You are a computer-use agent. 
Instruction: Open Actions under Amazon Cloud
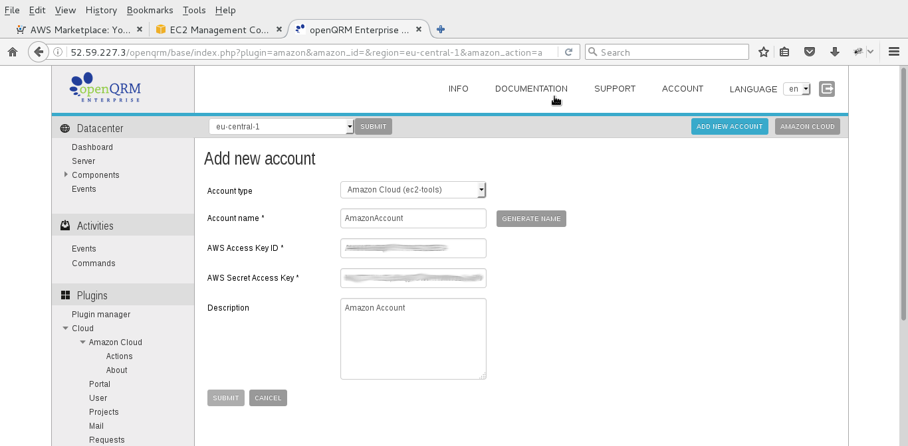pyautogui.click(x=120, y=356)
